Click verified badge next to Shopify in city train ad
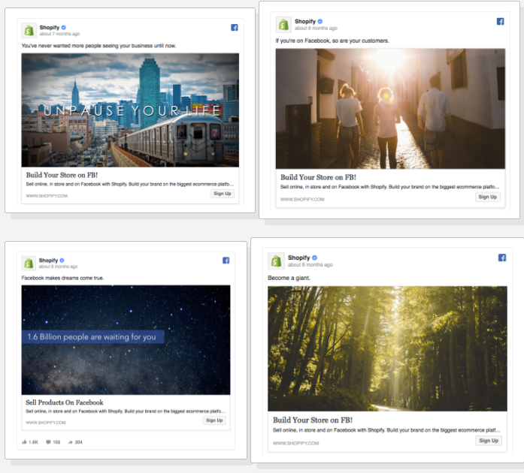 click(x=63, y=27)
